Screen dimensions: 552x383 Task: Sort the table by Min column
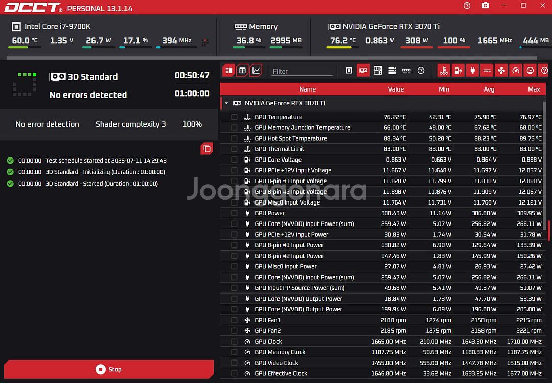click(x=444, y=89)
